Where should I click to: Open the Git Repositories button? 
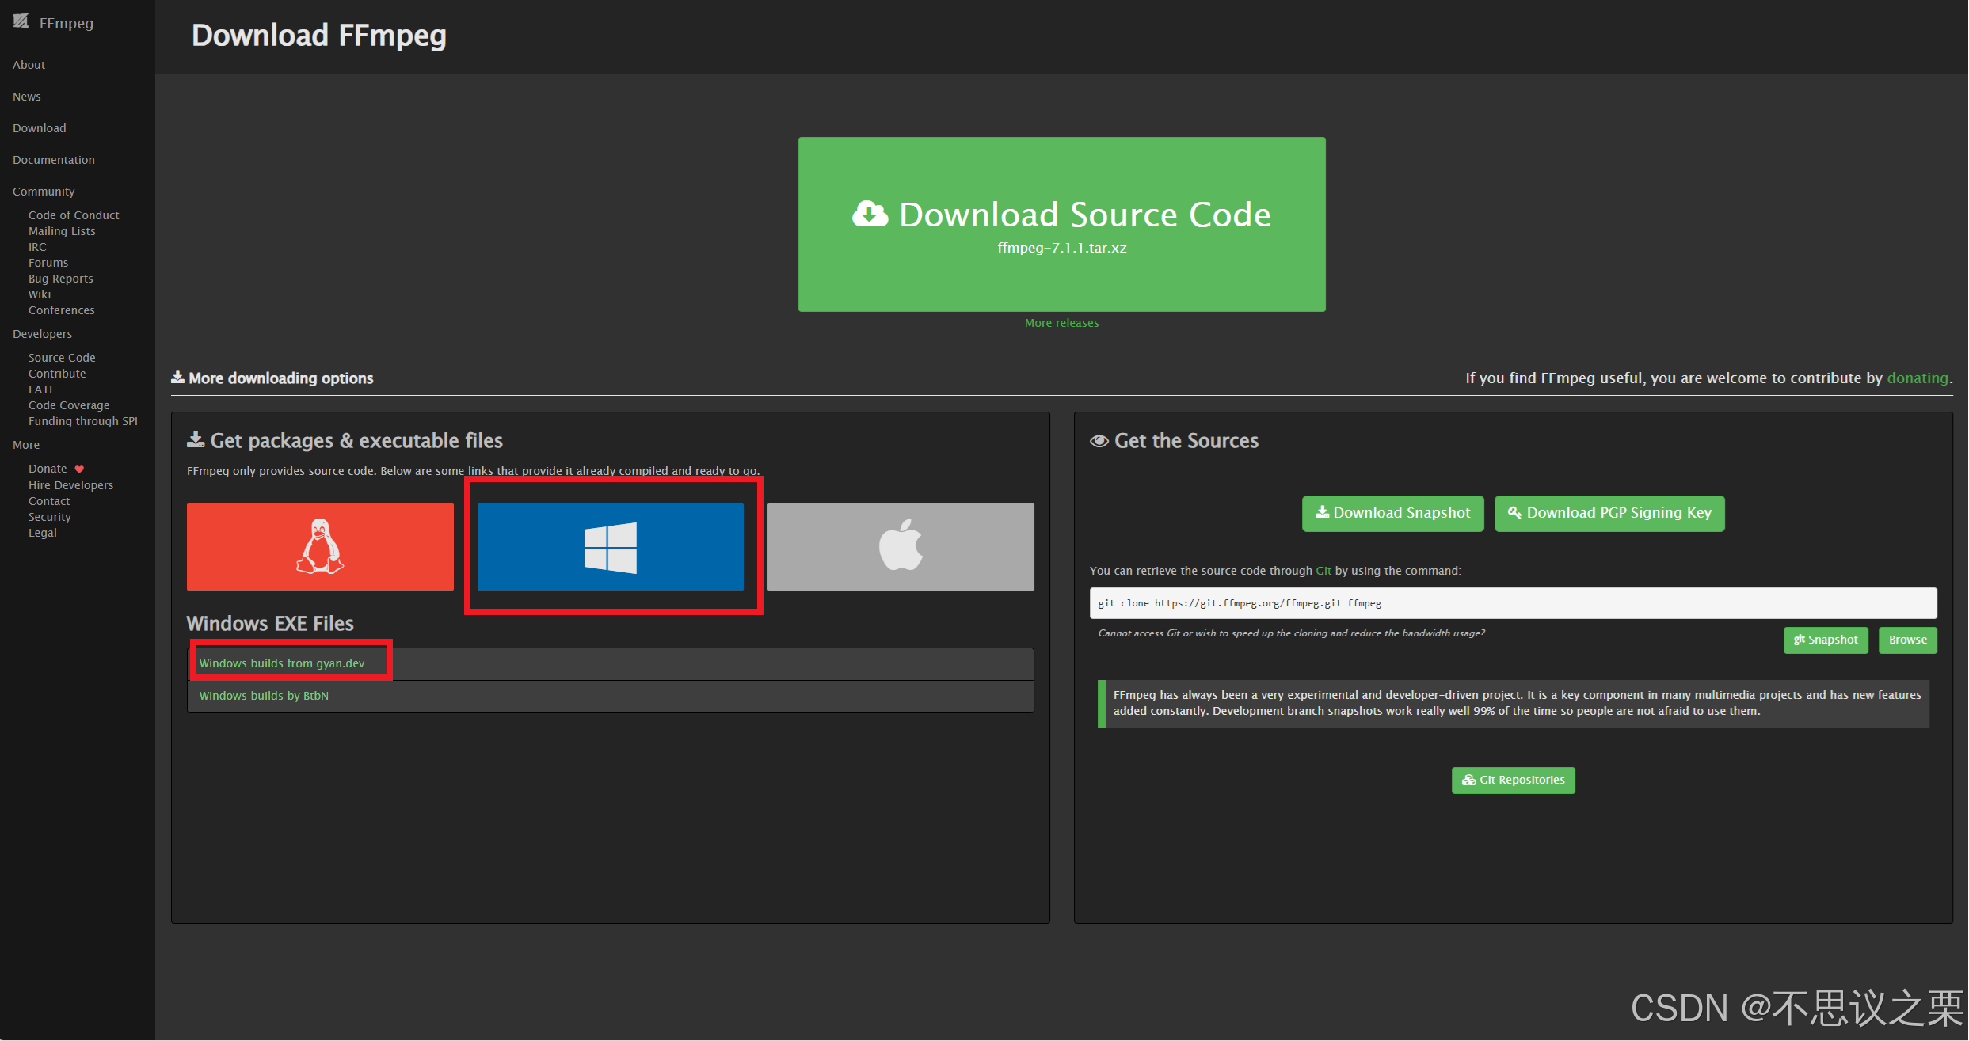point(1513,780)
